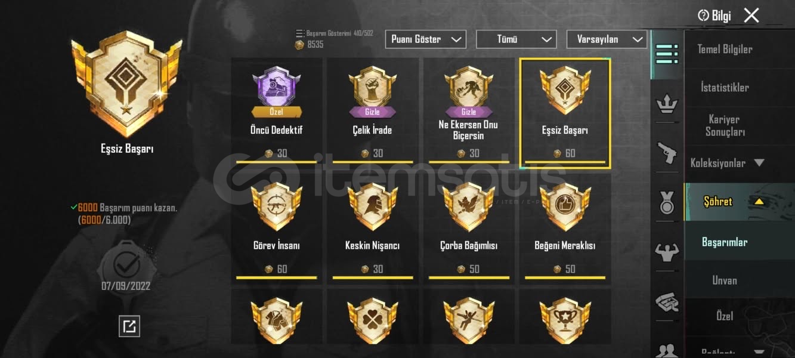
Task: Select the Görev İnsanı achievement card
Action: 277,229
